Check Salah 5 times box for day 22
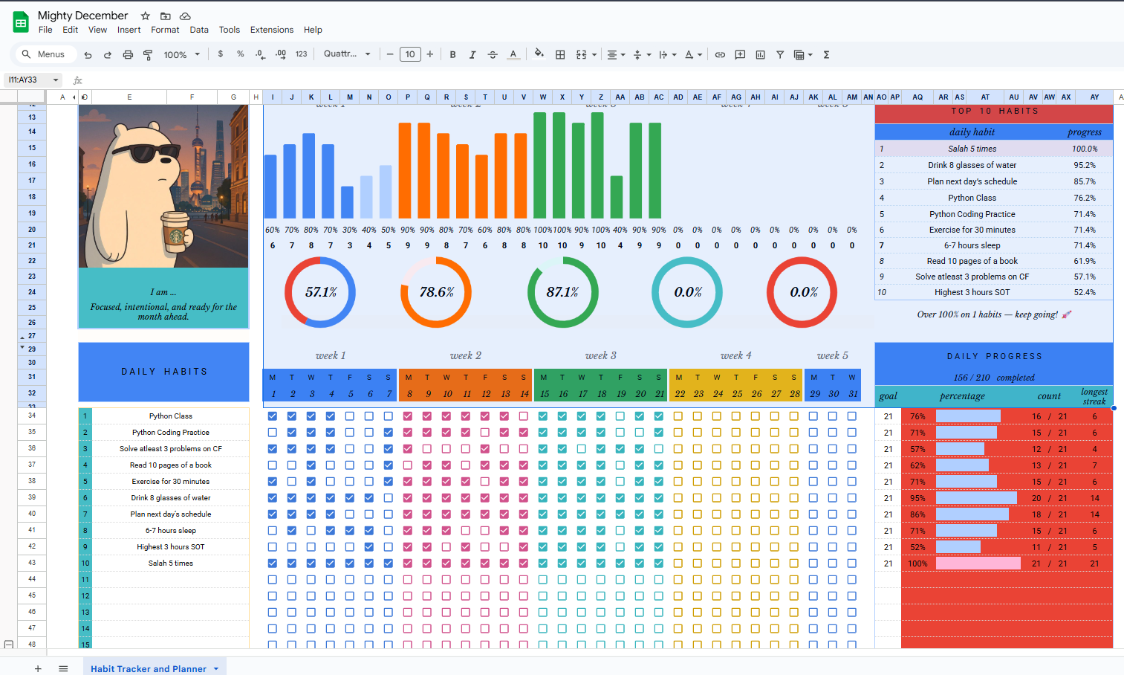Image resolution: width=1124 pixels, height=675 pixels. 678,563
